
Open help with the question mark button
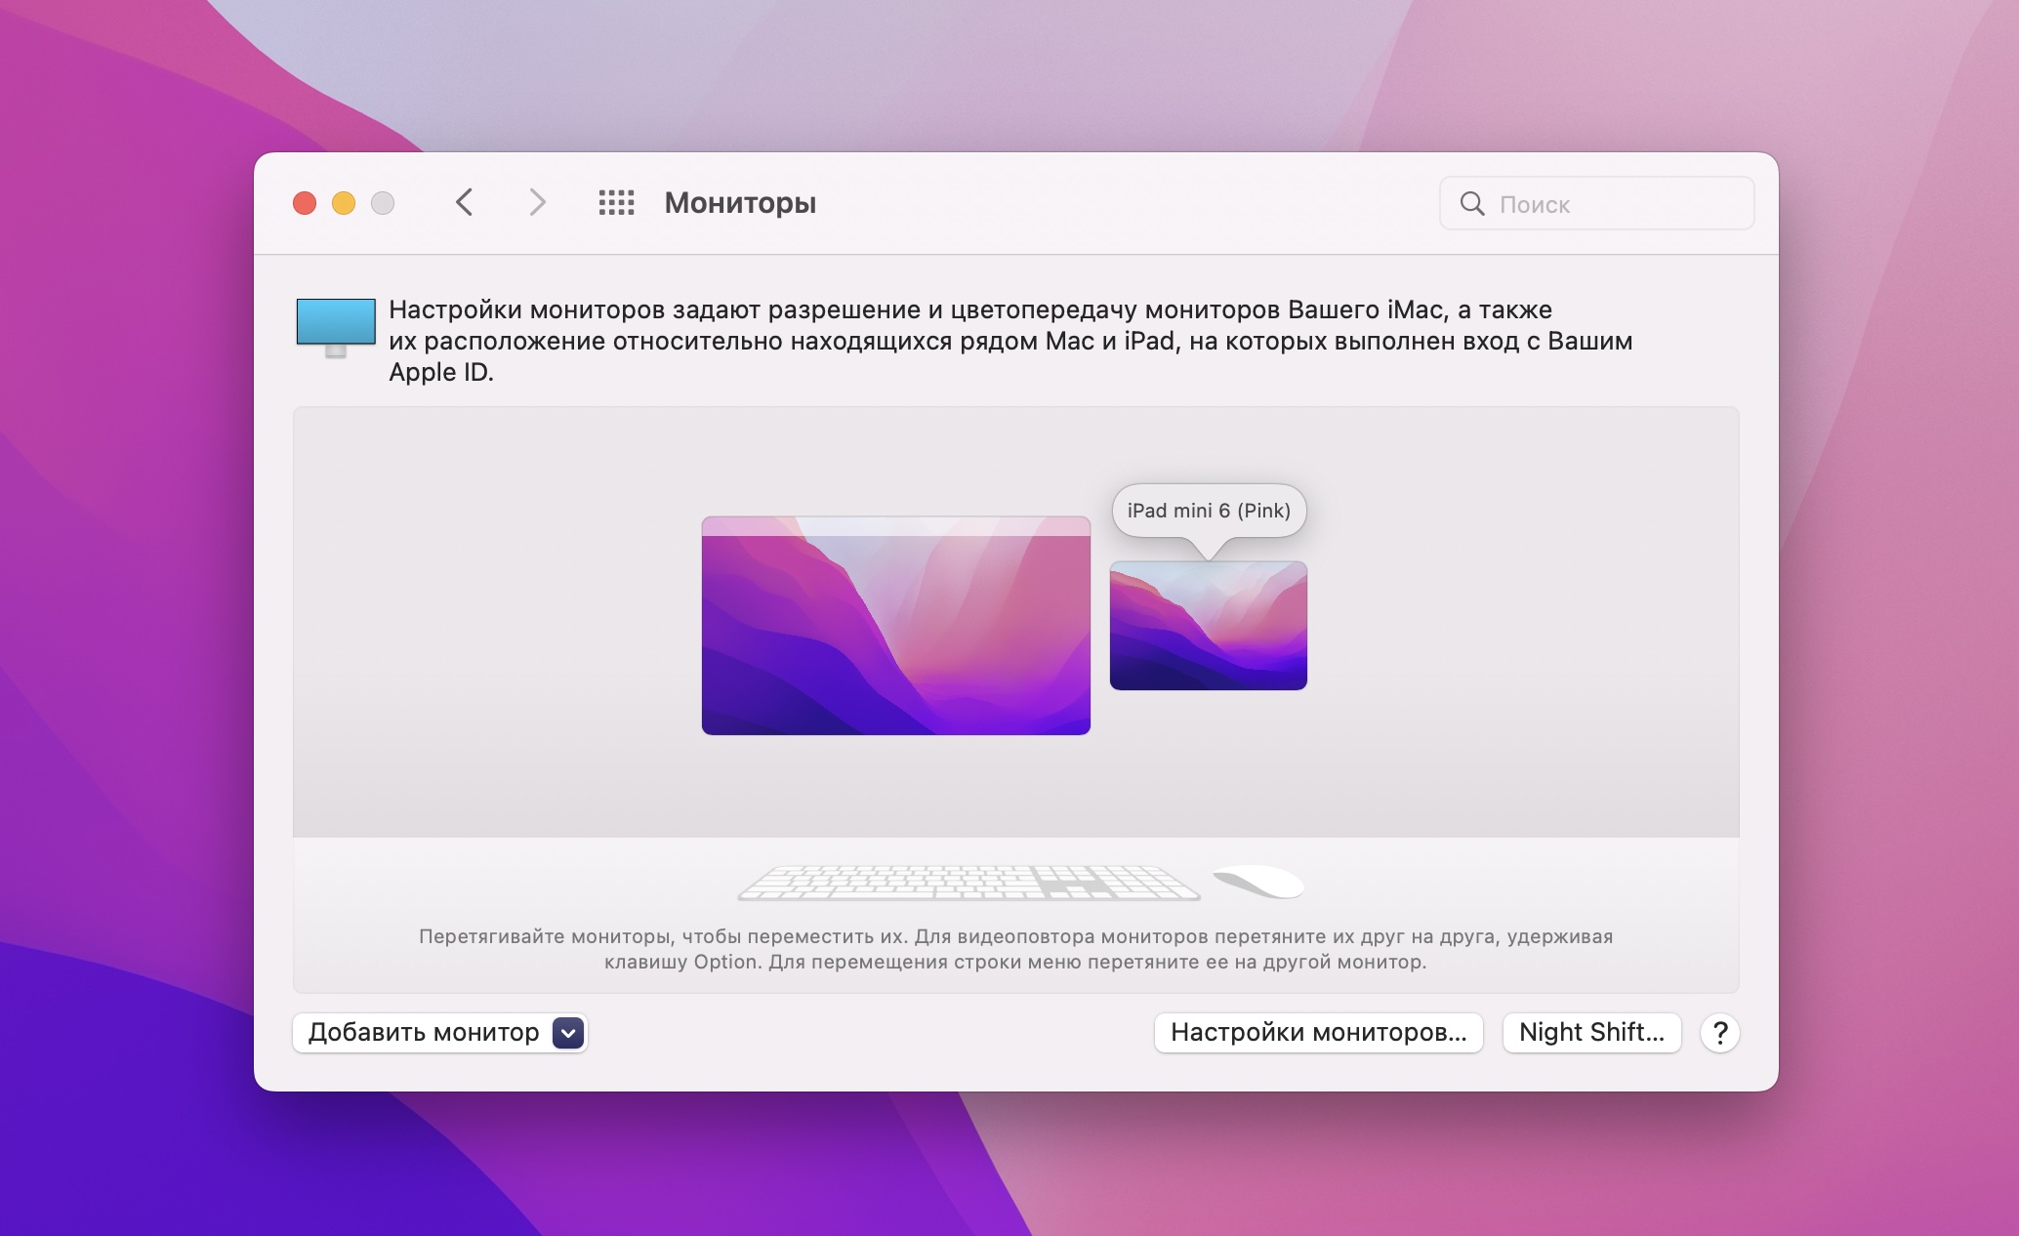tap(1720, 1033)
